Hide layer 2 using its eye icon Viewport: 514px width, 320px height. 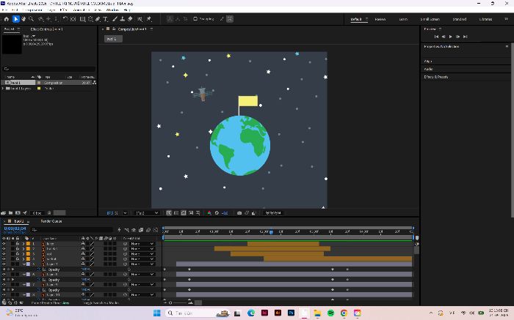4,249
